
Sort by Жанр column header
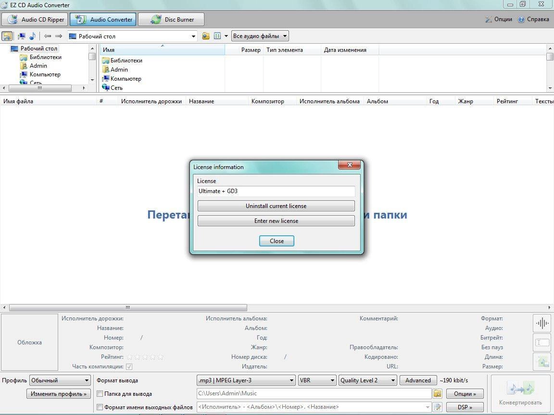474,101
